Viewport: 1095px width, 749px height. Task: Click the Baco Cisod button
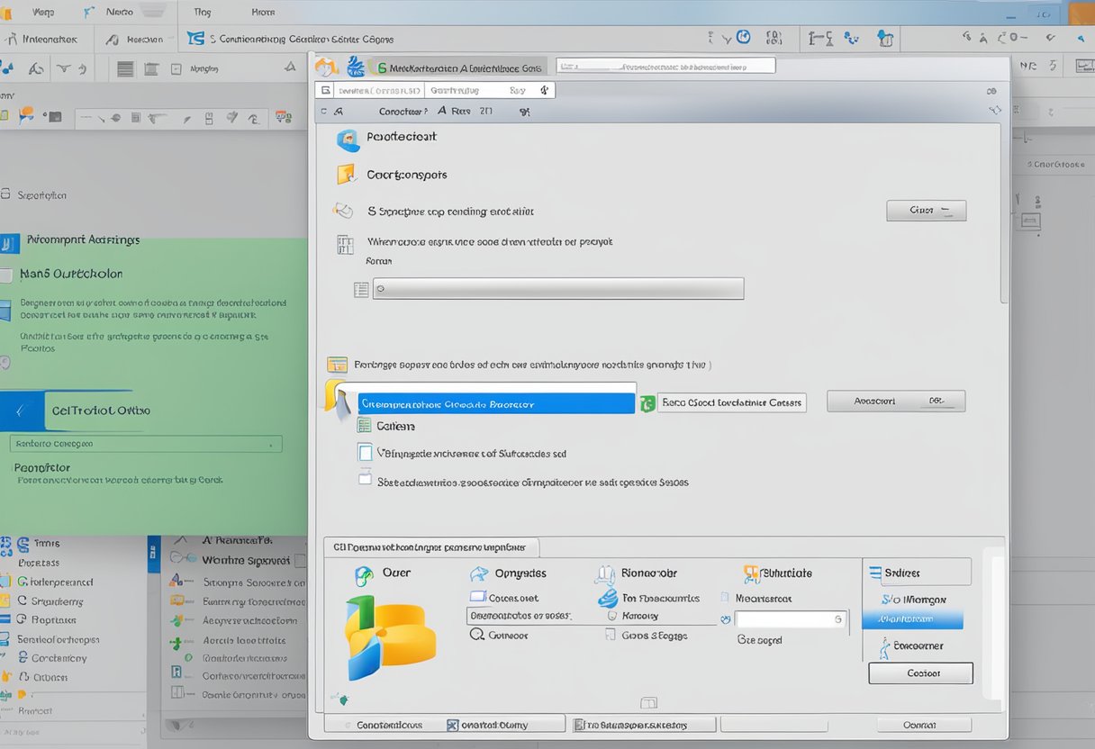[x=731, y=403]
